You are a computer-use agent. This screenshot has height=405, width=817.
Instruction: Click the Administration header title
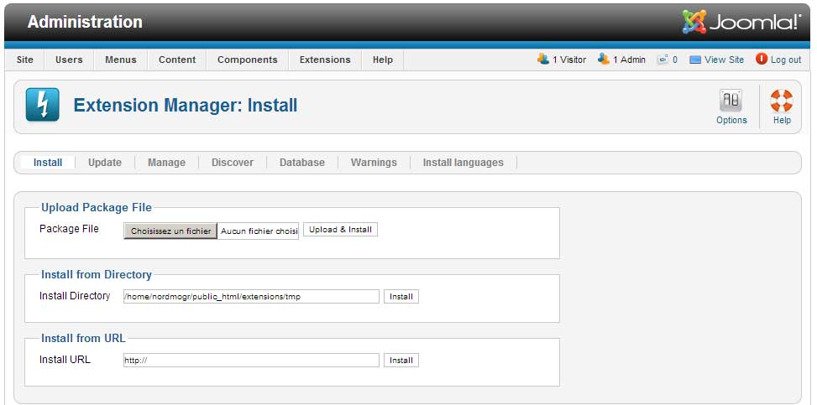85,22
